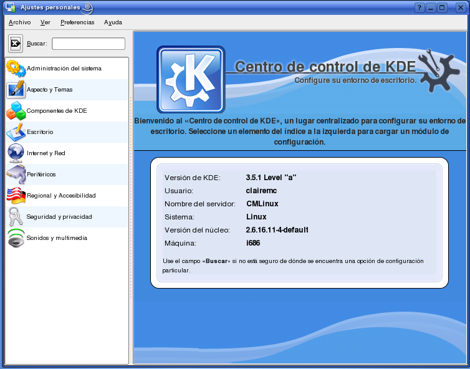The width and height of the screenshot is (470, 369).
Task: Open Administración del sistema gear icon
Action: coord(16,69)
